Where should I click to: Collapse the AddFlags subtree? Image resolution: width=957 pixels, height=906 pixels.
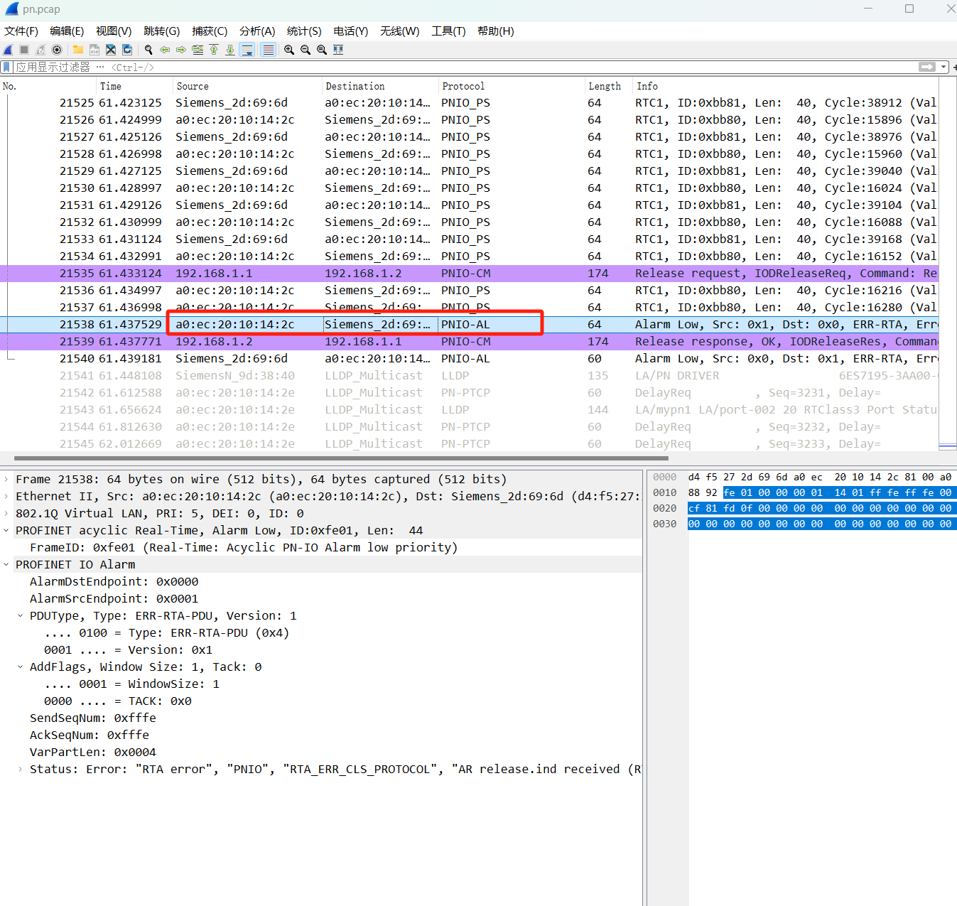[x=21, y=667]
